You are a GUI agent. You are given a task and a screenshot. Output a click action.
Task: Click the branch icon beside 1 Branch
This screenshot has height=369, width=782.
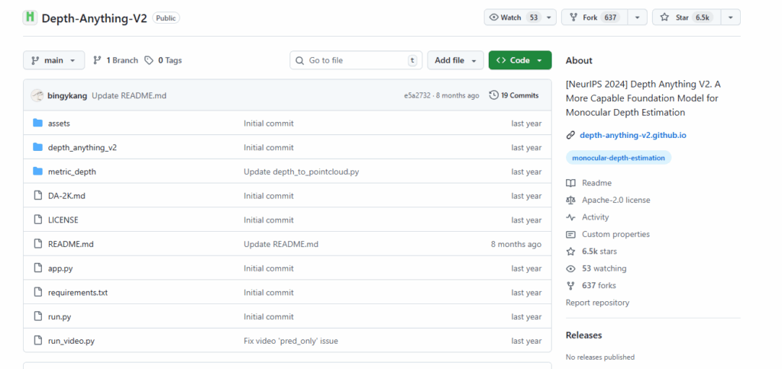[x=97, y=60]
